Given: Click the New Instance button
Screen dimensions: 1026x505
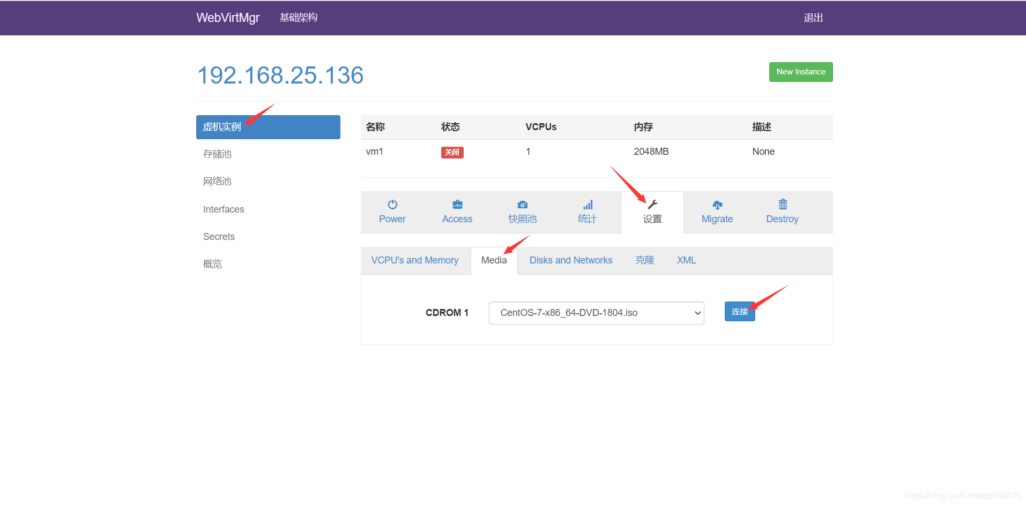Looking at the screenshot, I should coord(801,72).
